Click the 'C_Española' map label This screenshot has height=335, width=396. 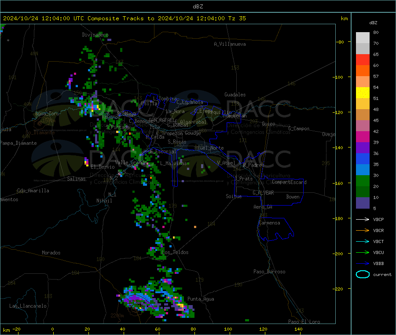pyautogui.click(x=190, y=102)
